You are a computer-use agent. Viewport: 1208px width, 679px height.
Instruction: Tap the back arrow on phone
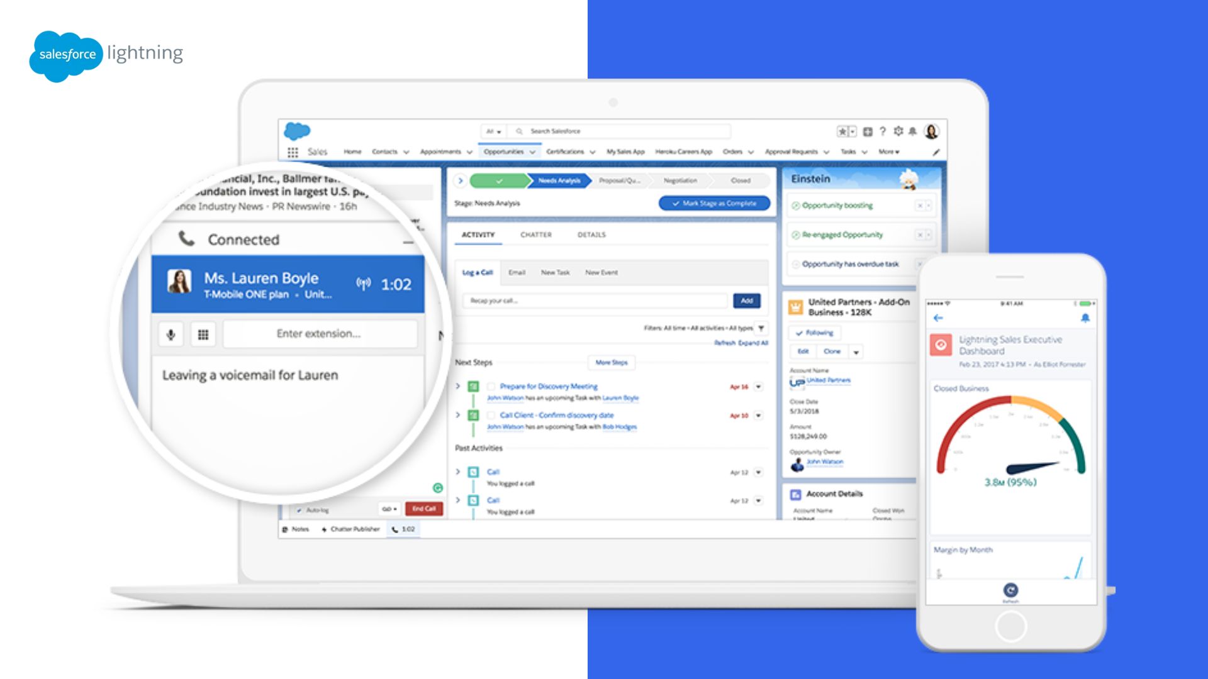[938, 318]
